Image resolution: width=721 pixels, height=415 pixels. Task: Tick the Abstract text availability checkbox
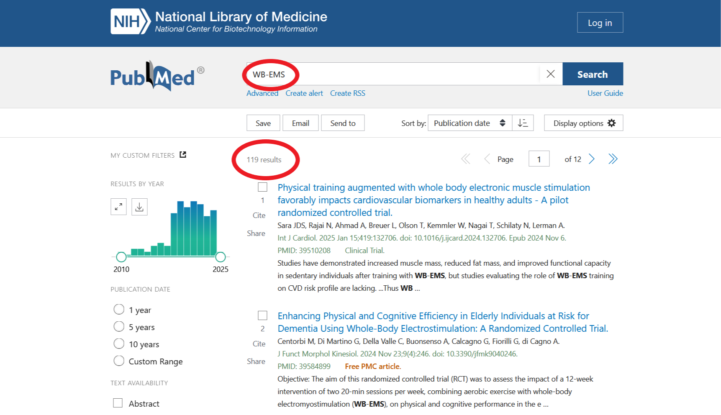click(118, 403)
